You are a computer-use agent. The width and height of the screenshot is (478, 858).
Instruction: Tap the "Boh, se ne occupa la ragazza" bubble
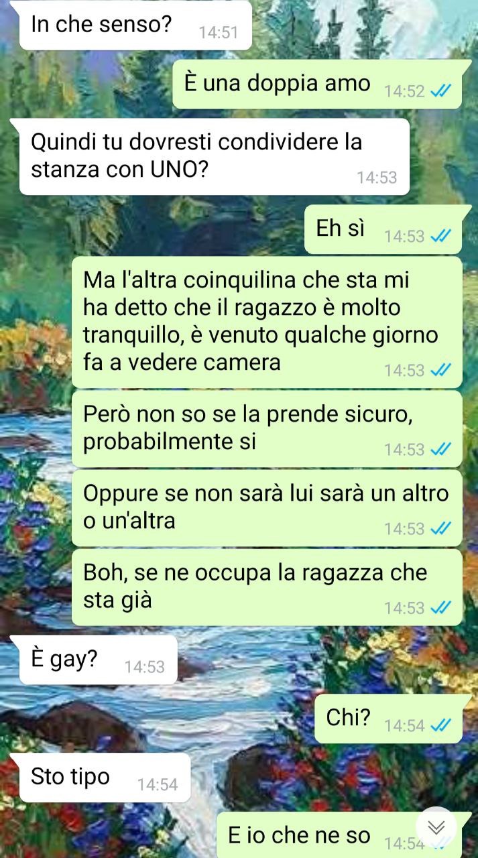[x=267, y=587]
